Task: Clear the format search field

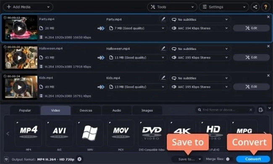Action: pos(251,110)
